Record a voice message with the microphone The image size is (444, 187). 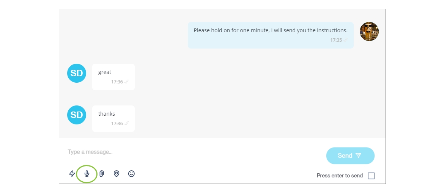(x=87, y=174)
